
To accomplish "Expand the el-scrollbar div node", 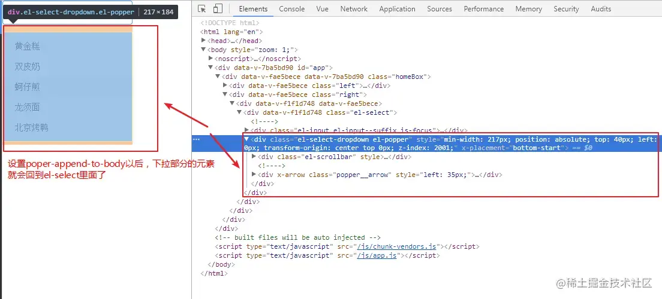I will [254, 157].
